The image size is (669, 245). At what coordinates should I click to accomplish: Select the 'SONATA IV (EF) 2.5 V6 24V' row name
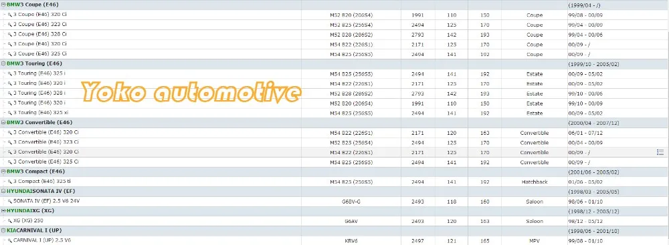[47, 201]
